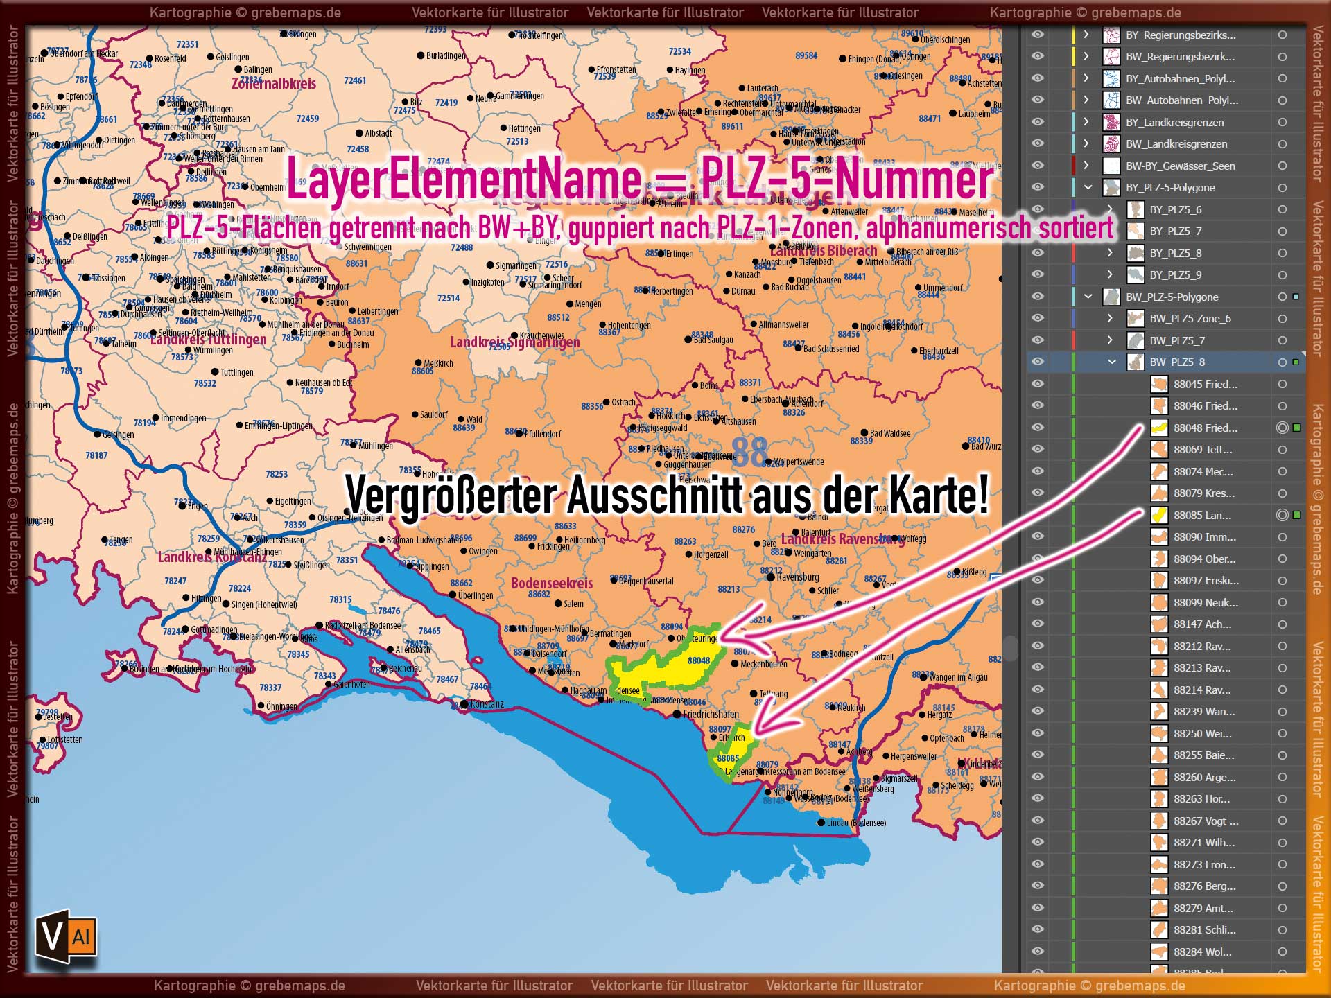The width and height of the screenshot is (1331, 998).
Task: Click the target circle of BW_PLZ-5-Polygone
Action: [x=1281, y=297]
